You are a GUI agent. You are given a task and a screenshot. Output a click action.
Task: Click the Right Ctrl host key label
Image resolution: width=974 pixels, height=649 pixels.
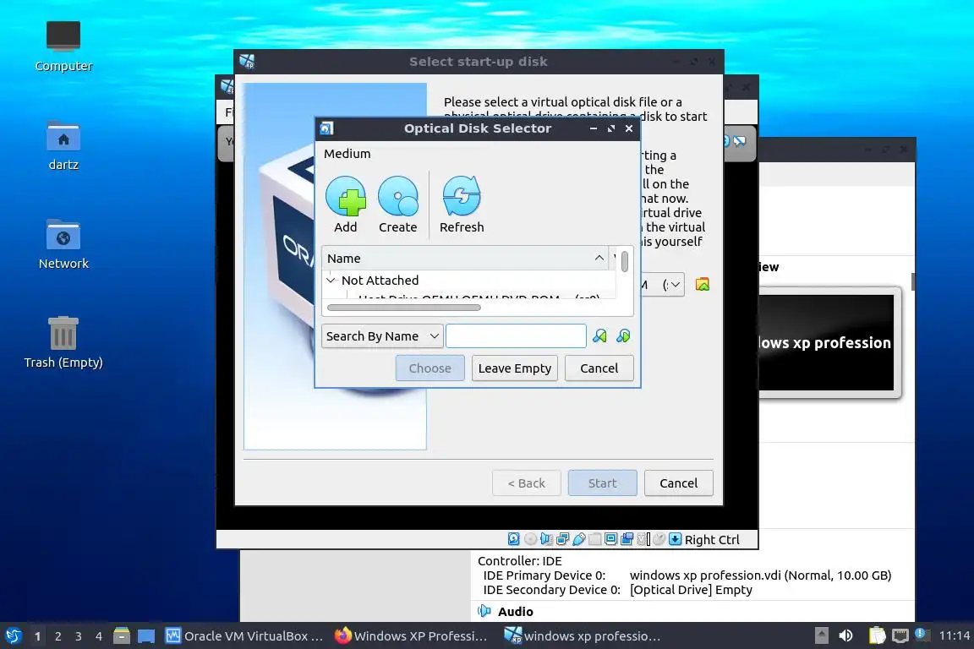point(712,540)
